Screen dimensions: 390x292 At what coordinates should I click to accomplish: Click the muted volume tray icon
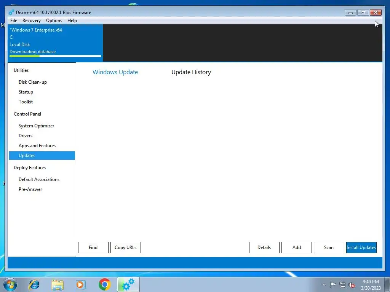pyautogui.click(x=352, y=285)
